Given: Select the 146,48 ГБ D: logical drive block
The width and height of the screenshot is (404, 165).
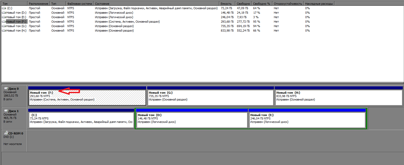Looking at the screenshot, I should 191,120.
